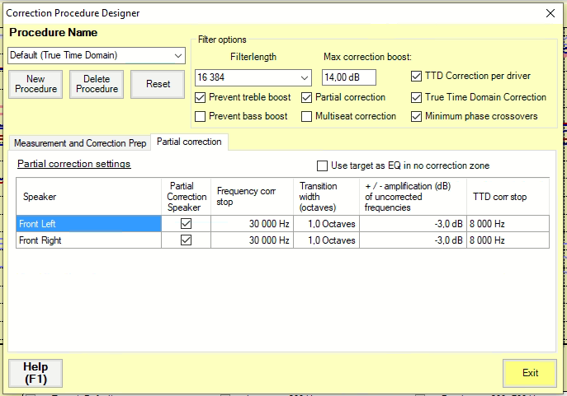
Task: Toggle TTD Correction per driver
Action: pos(416,77)
